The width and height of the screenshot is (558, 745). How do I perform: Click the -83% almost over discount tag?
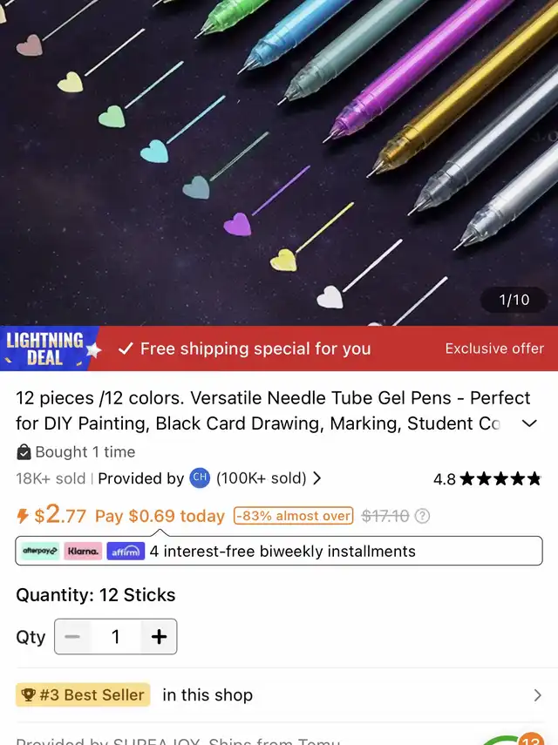tap(293, 516)
